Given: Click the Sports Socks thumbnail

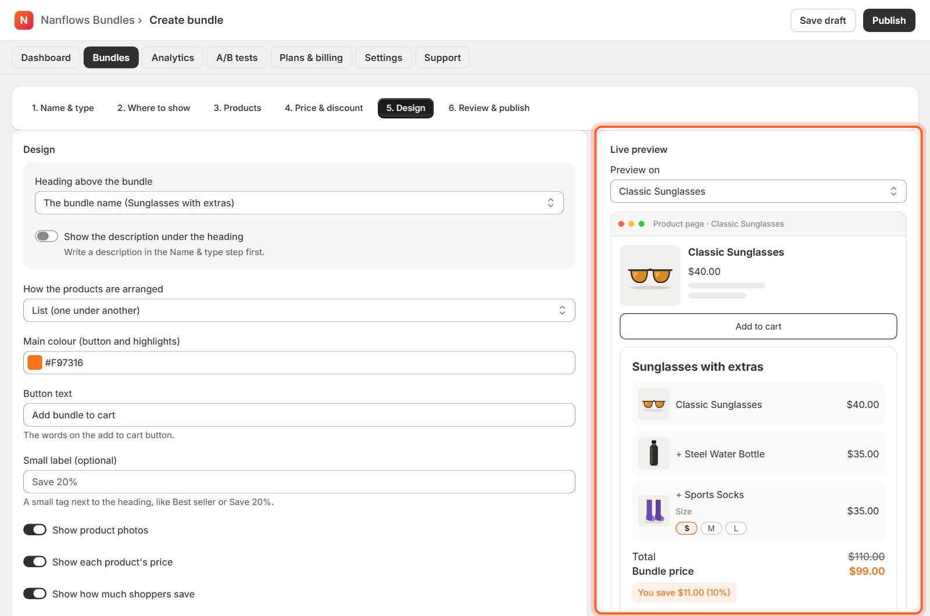Looking at the screenshot, I should (x=654, y=511).
